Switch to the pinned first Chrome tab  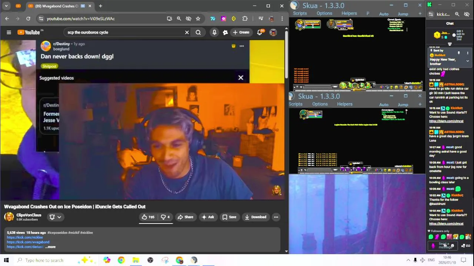pyautogui.click(x=18, y=6)
